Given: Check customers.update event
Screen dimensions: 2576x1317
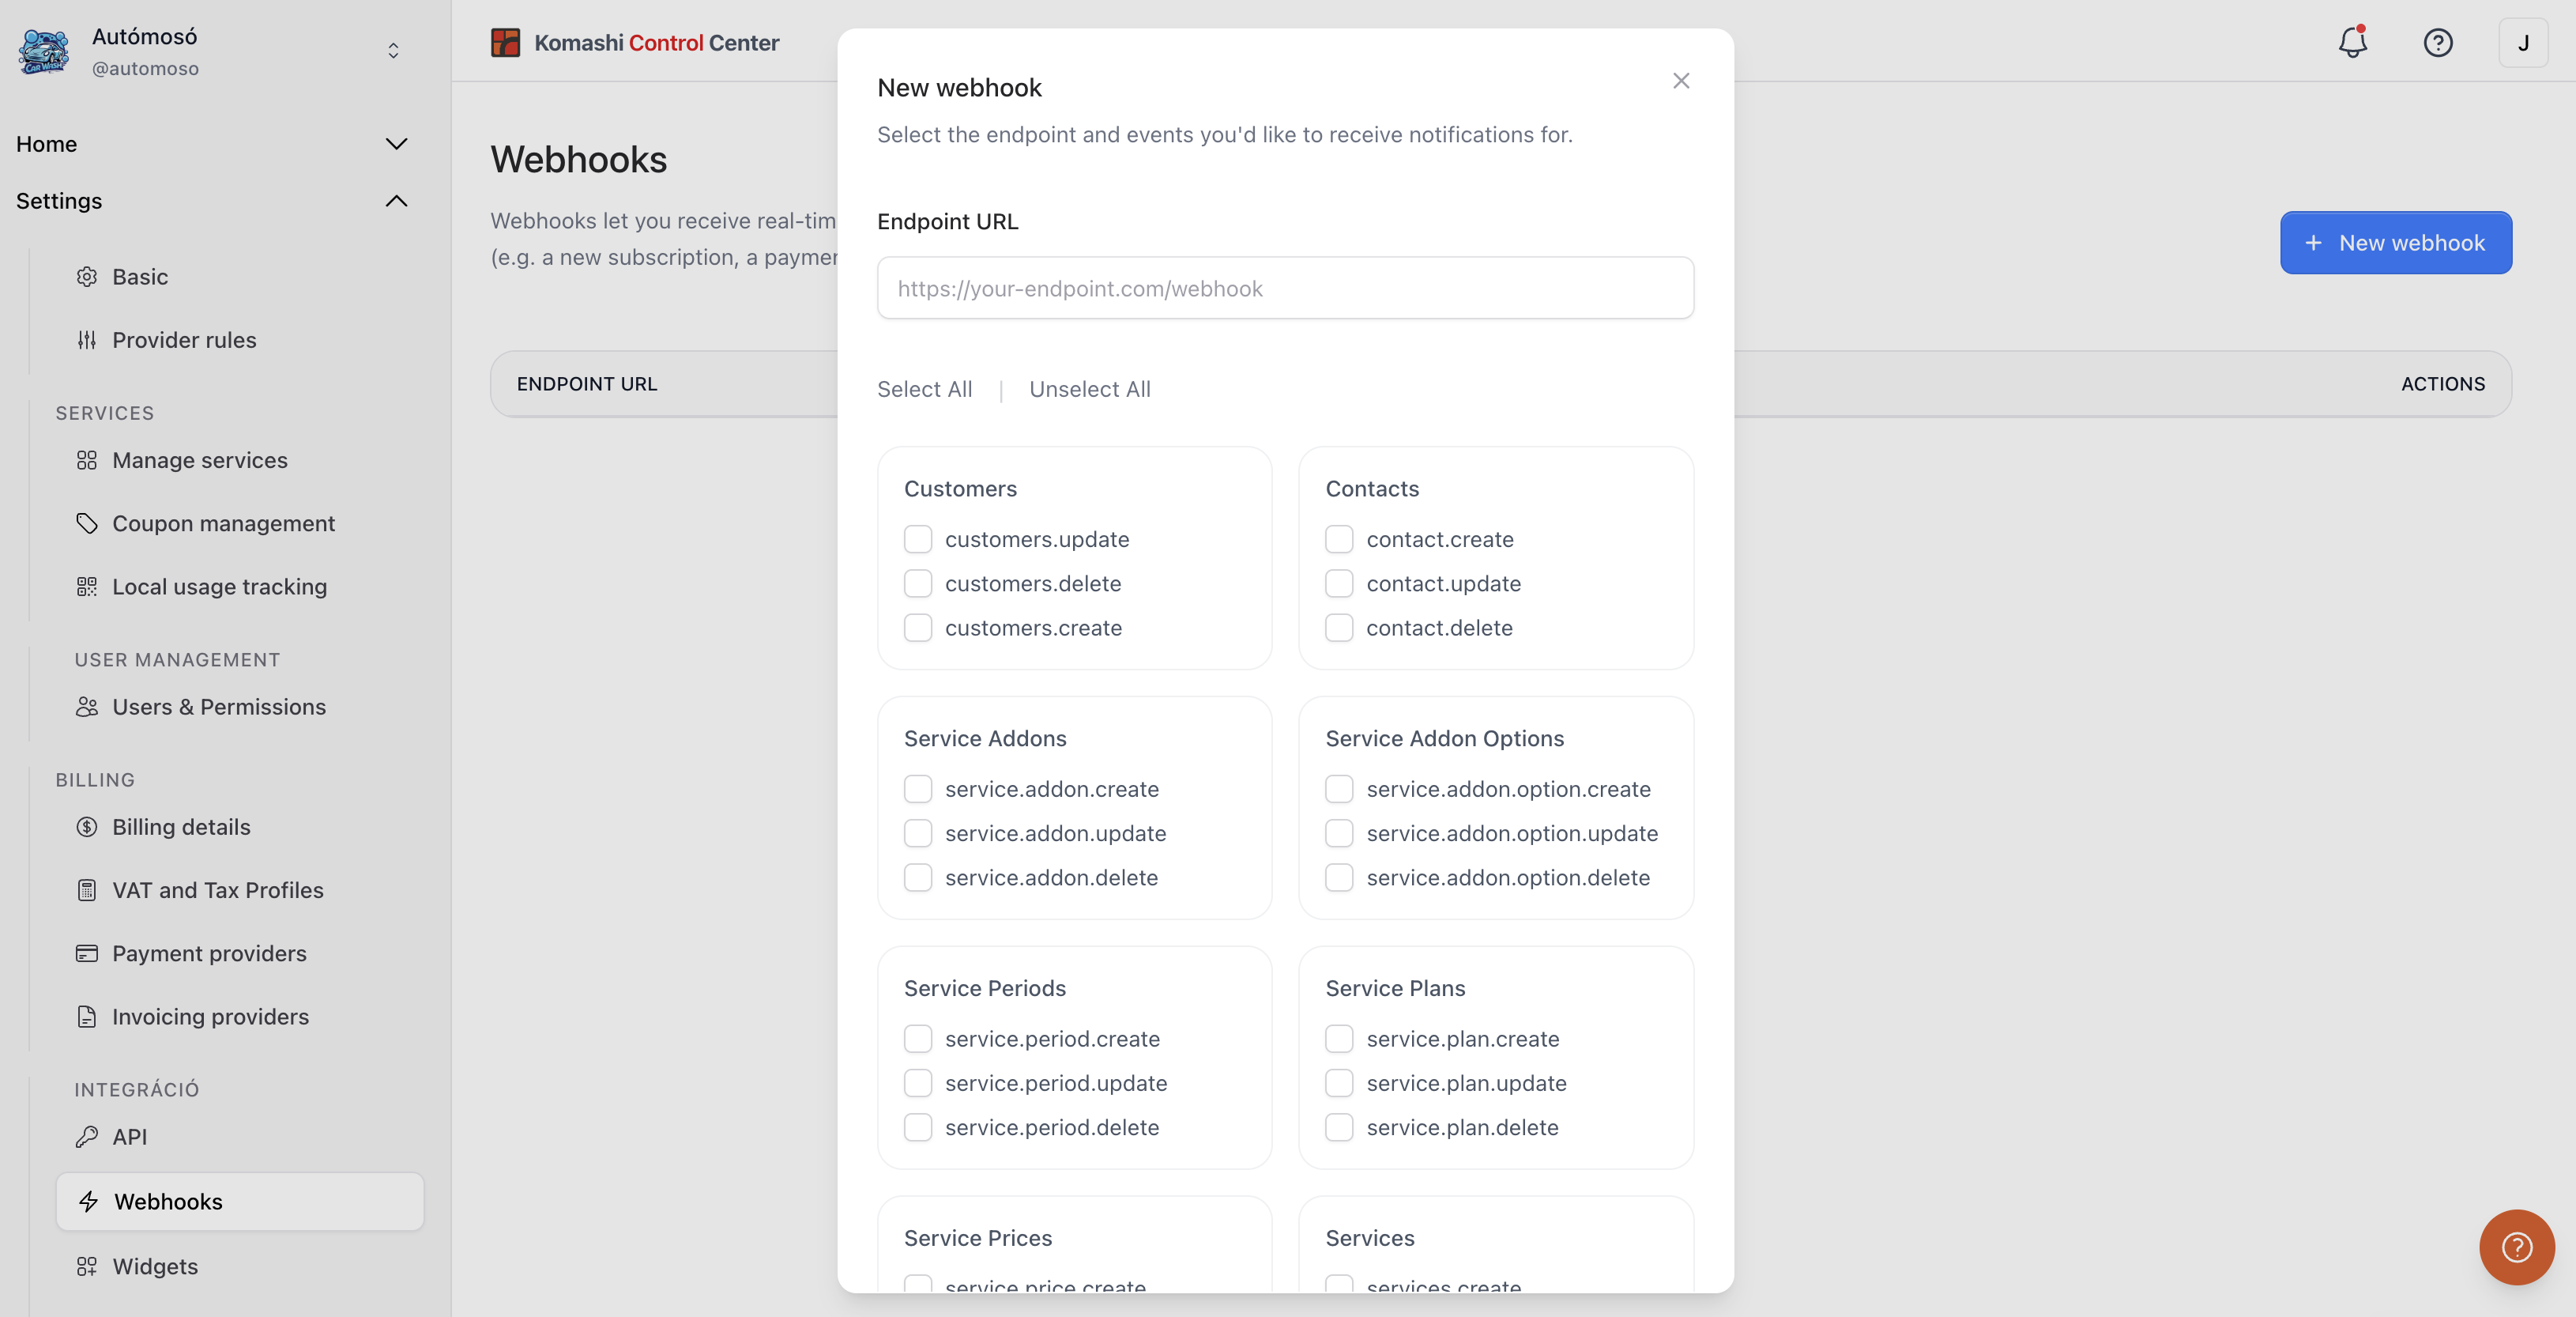Looking at the screenshot, I should click(918, 539).
